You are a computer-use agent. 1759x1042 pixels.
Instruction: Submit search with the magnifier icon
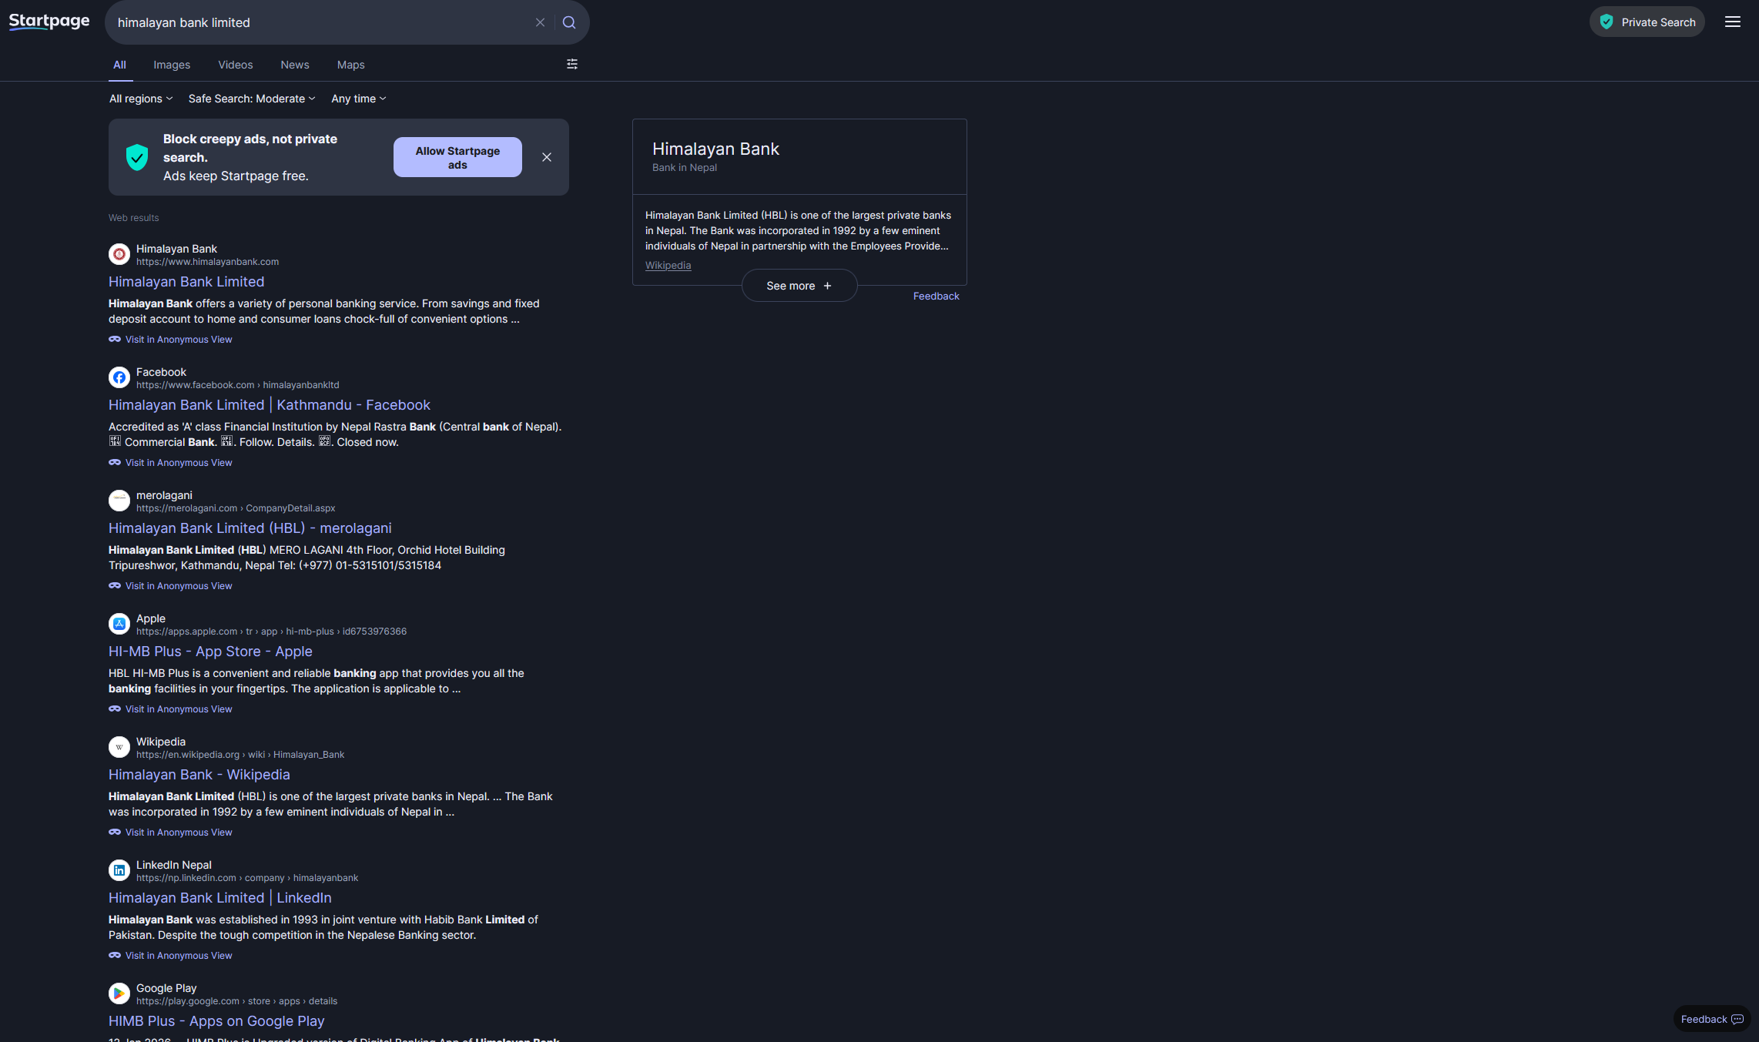[x=569, y=22]
